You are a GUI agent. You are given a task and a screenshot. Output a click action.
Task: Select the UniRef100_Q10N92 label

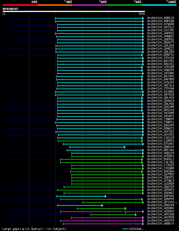tap(161, 92)
